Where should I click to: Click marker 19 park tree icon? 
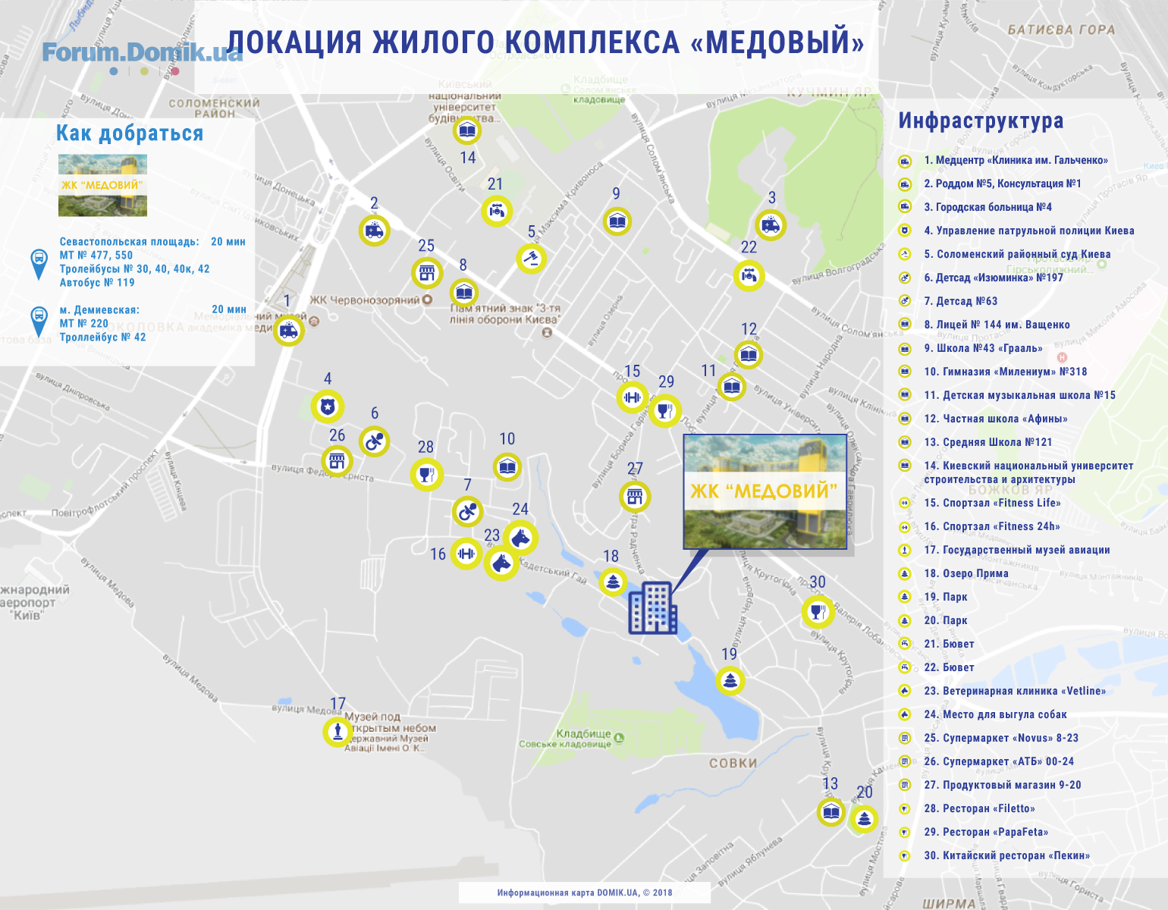coord(730,680)
